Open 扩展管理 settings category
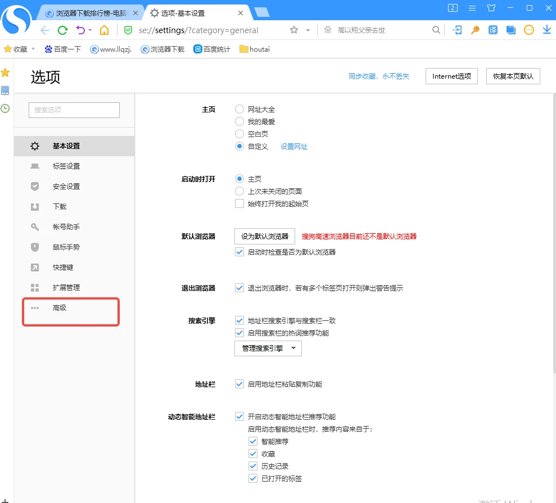 click(x=74, y=288)
